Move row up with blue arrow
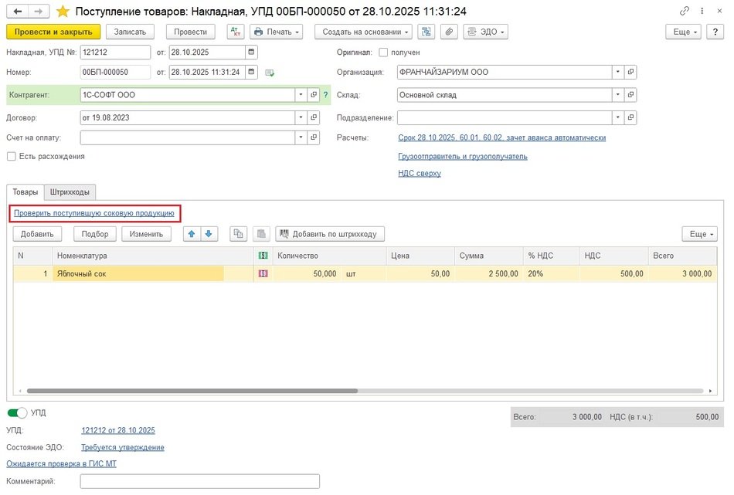Screen dimensions: 734x495 click(192, 234)
